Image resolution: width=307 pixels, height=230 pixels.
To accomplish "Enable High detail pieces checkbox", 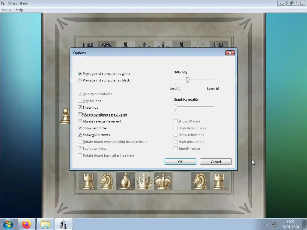I will pos(175,128).
